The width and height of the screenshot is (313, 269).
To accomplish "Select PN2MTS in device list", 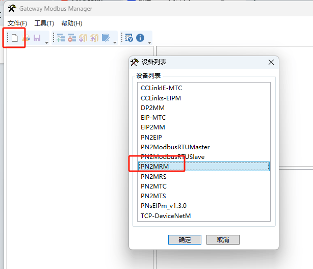I will (204, 196).
